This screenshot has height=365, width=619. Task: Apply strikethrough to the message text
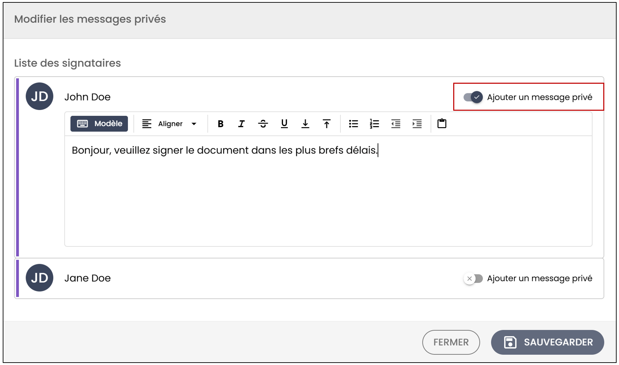point(263,124)
